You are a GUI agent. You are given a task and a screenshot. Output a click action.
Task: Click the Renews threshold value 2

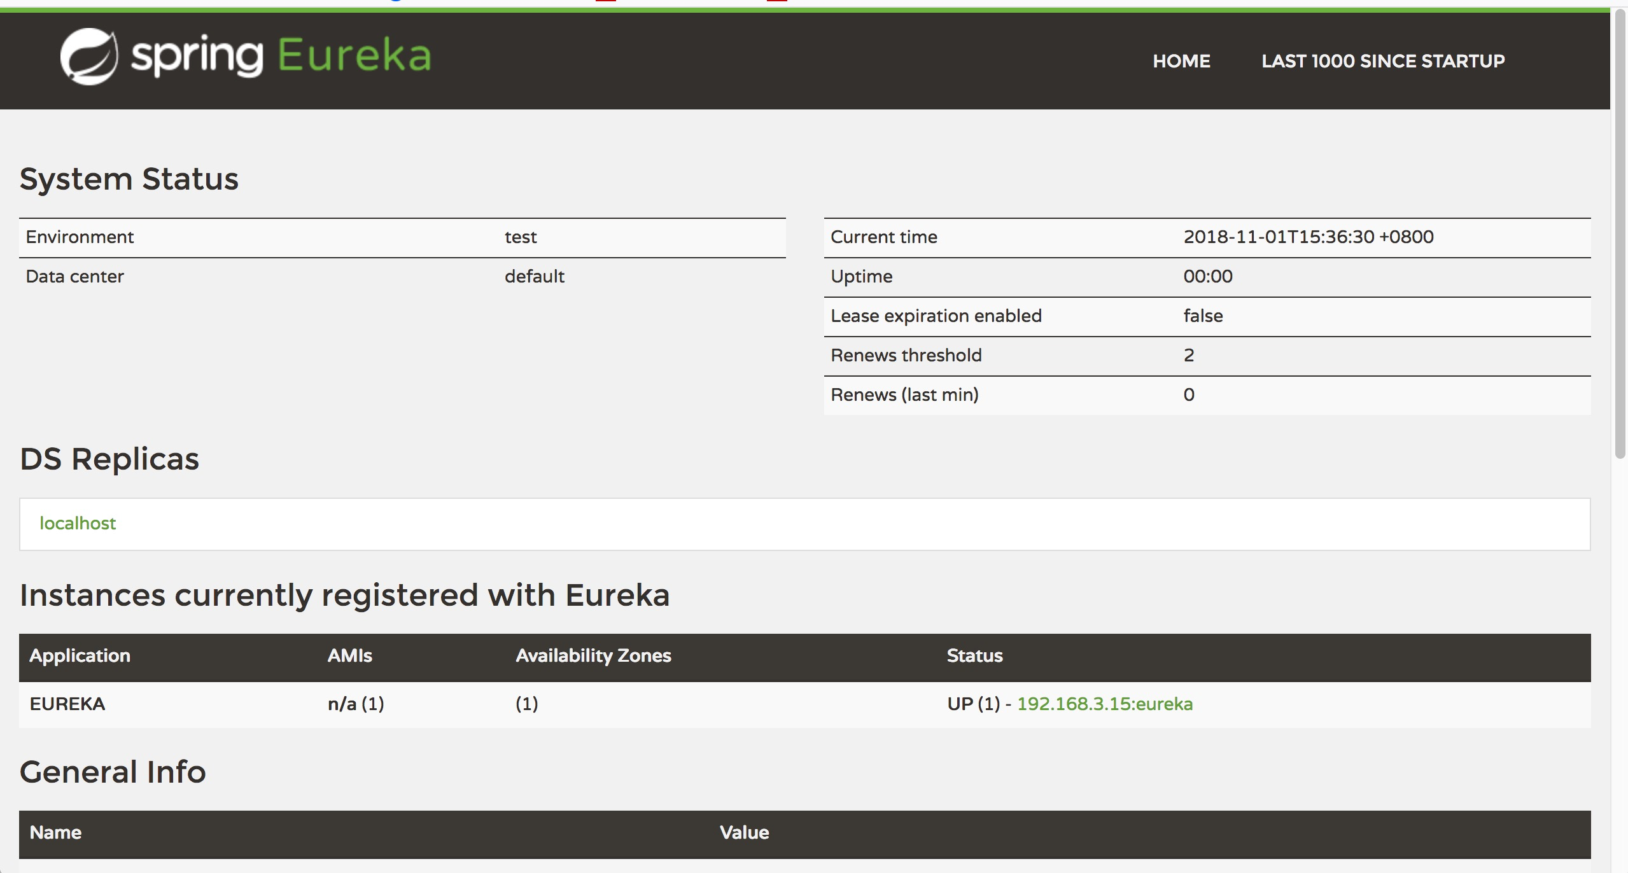coord(1188,355)
